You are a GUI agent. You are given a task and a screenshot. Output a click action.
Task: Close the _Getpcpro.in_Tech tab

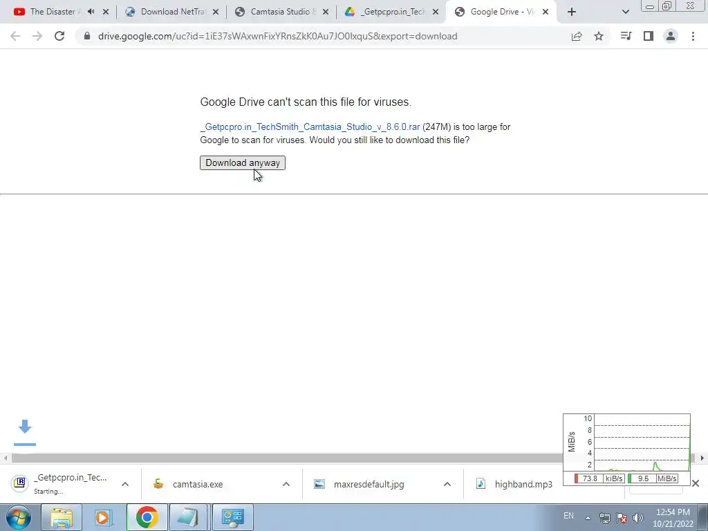pyautogui.click(x=436, y=12)
